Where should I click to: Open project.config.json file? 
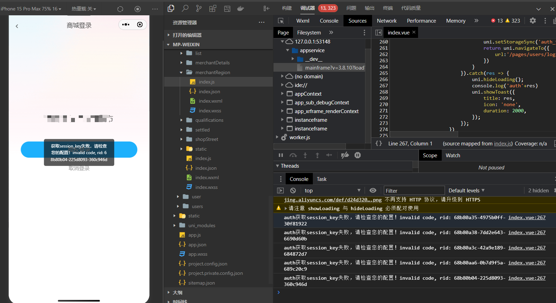coord(208,264)
